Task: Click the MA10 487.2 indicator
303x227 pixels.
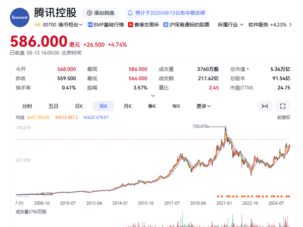Action: (x=67, y=118)
